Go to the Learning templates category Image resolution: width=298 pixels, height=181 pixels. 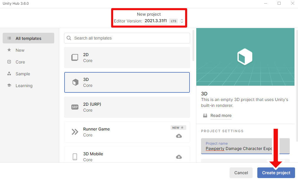24,86
